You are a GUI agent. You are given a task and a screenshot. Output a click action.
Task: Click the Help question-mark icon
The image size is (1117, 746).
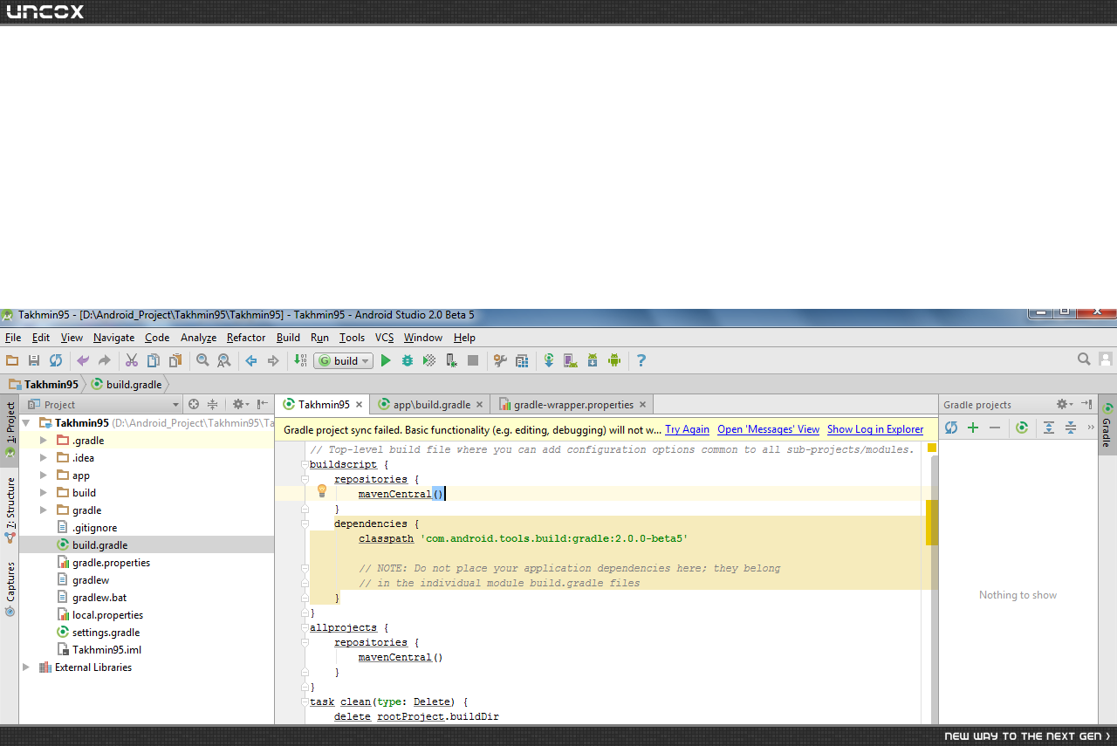point(641,360)
